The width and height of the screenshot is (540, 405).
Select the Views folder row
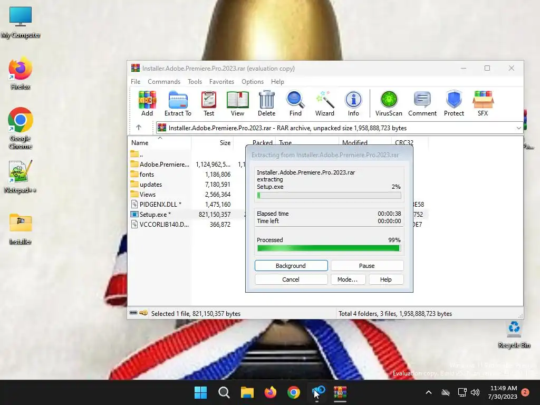tap(186, 194)
